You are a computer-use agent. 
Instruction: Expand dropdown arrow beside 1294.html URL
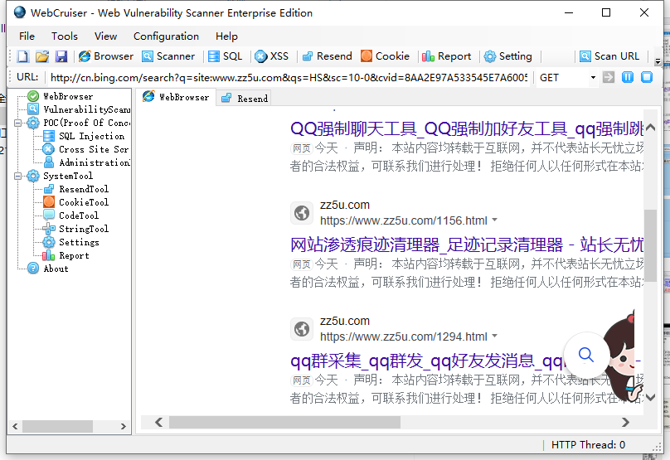coord(494,337)
